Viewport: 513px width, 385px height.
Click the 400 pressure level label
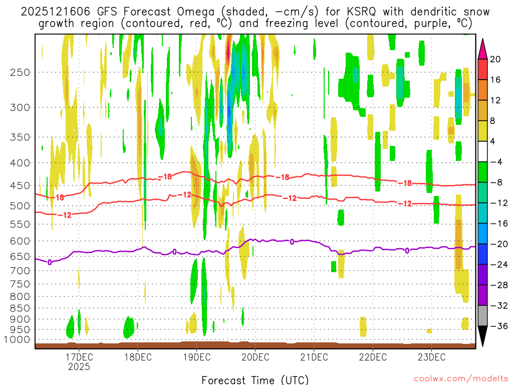coord(20,163)
